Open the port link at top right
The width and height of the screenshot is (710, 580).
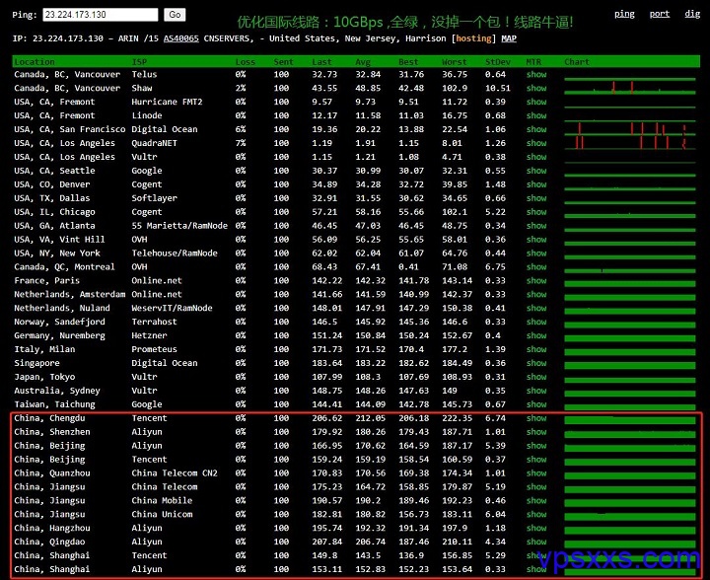click(x=660, y=14)
